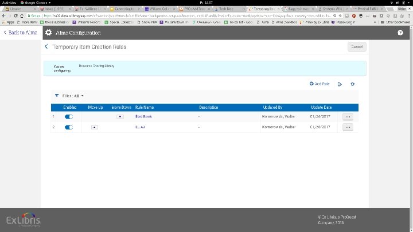Click the back chevron beside Temporary Item Creation Rules
Viewport: 413px width, 232px height.
(46, 46)
